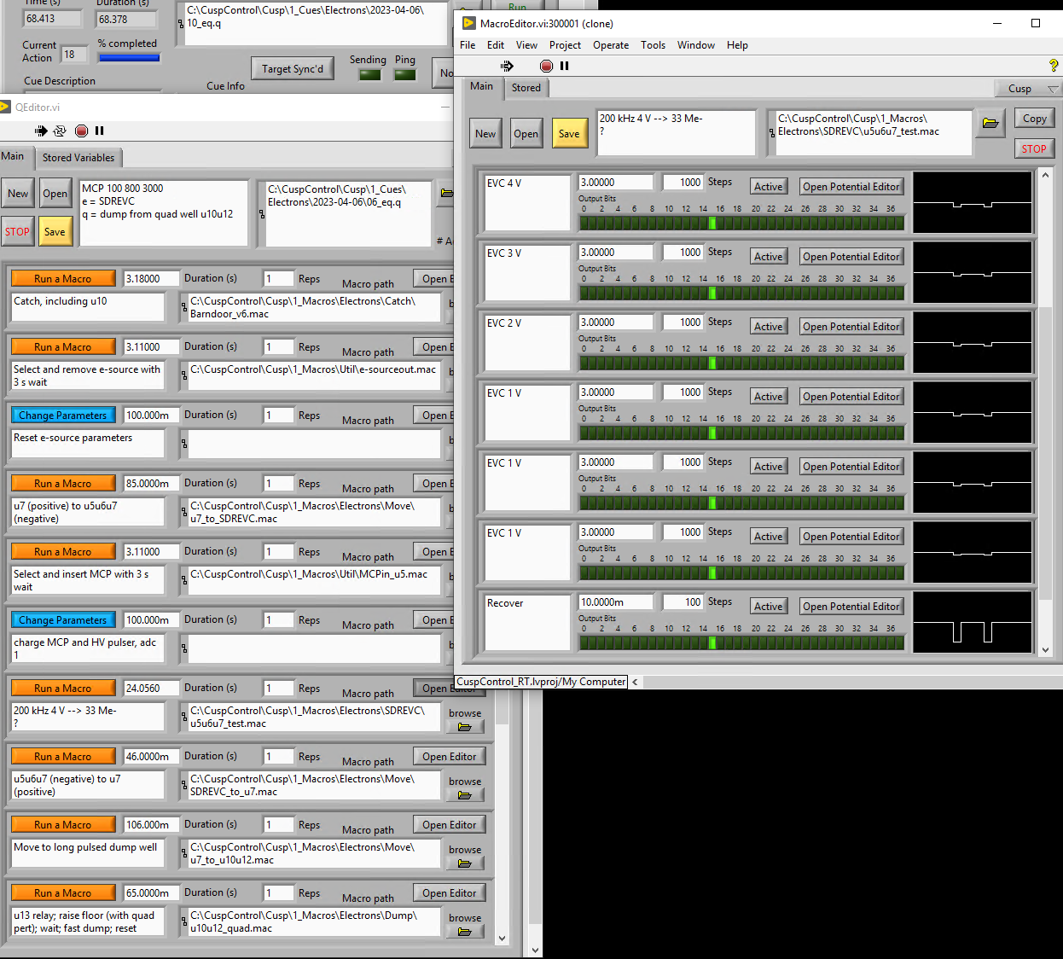Open Run a Macro selector for 46.0000m step

62,756
